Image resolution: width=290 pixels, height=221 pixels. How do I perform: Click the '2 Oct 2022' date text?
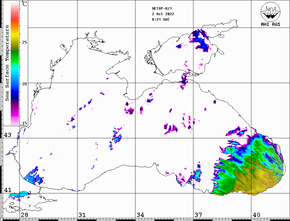(x=163, y=14)
